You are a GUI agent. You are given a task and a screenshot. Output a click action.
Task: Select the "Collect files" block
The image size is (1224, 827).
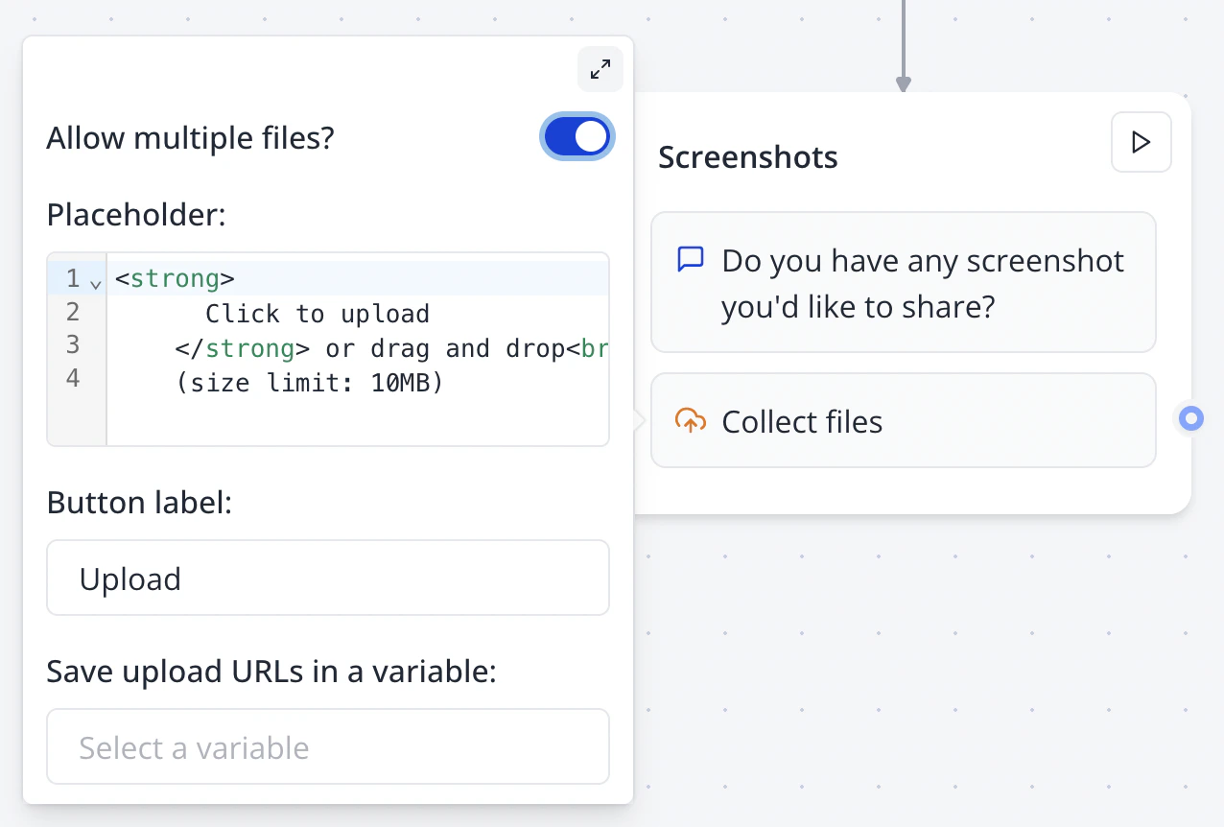(x=903, y=420)
